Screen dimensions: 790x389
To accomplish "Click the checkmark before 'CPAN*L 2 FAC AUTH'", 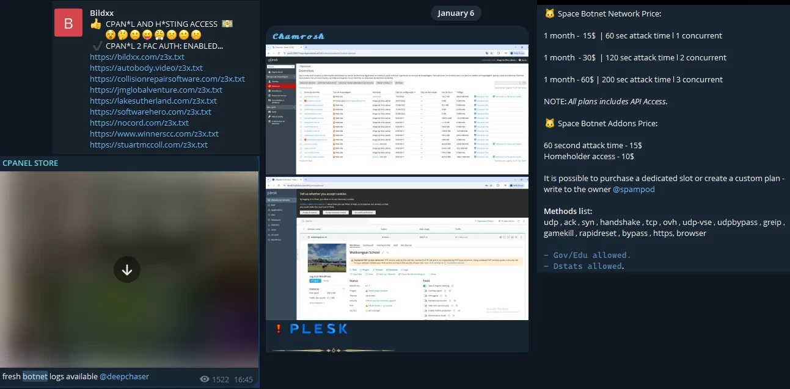I will (x=97, y=46).
